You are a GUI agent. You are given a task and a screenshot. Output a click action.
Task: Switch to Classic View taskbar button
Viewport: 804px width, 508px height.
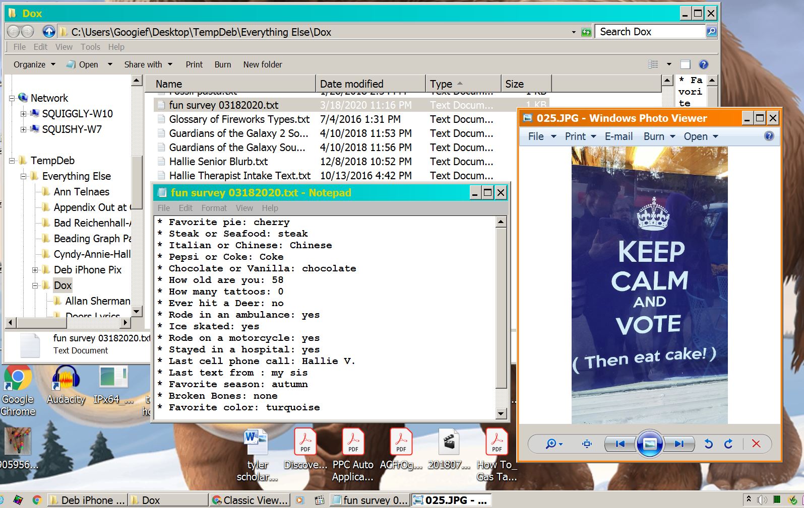pos(251,500)
